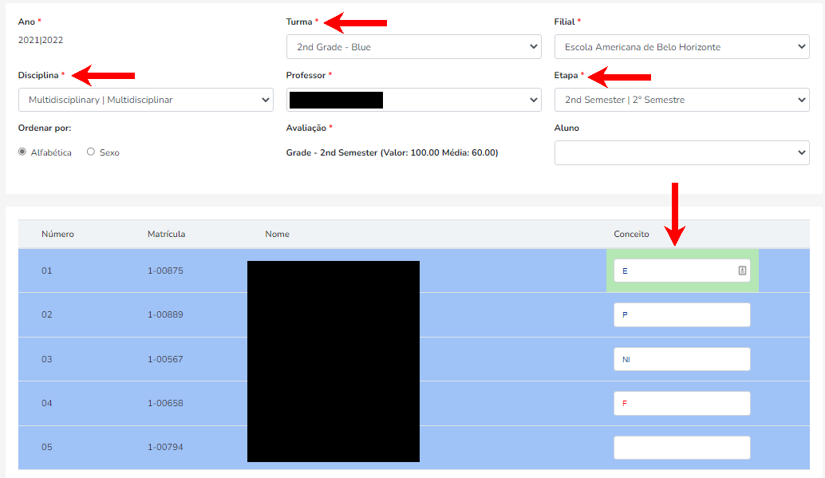This screenshot has width=825, height=478.
Task: Click the contact icon inside row 01 Conceito field
Action: click(742, 271)
